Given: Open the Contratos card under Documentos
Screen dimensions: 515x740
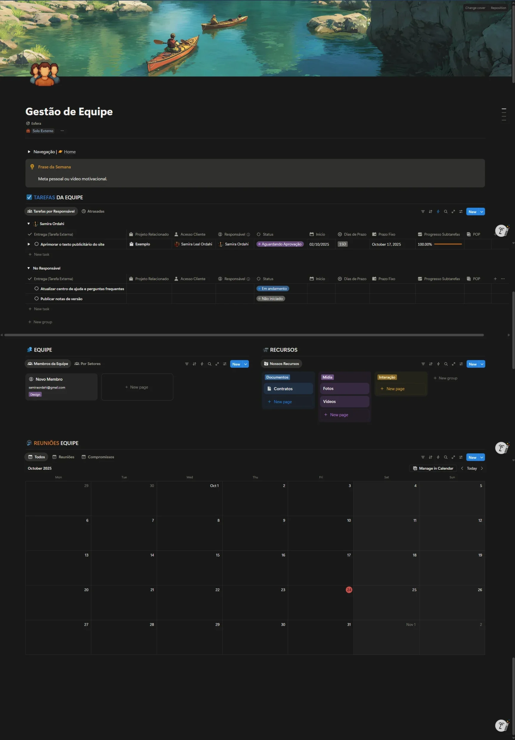Looking at the screenshot, I should point(283,389).
